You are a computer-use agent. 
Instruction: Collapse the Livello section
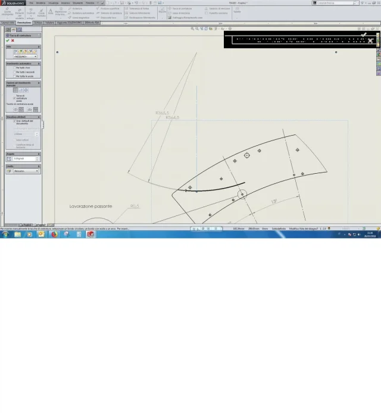click(x=39, y=167)
